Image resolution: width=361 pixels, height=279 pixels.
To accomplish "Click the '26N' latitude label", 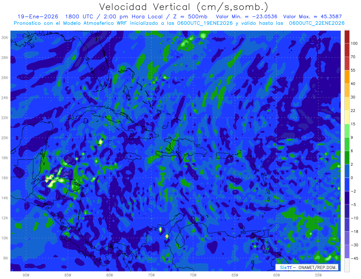I will [5, 78].
